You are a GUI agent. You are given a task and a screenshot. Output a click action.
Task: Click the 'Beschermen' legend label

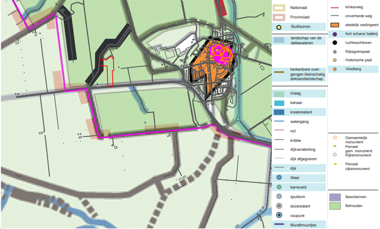click(x=356, y=197)
